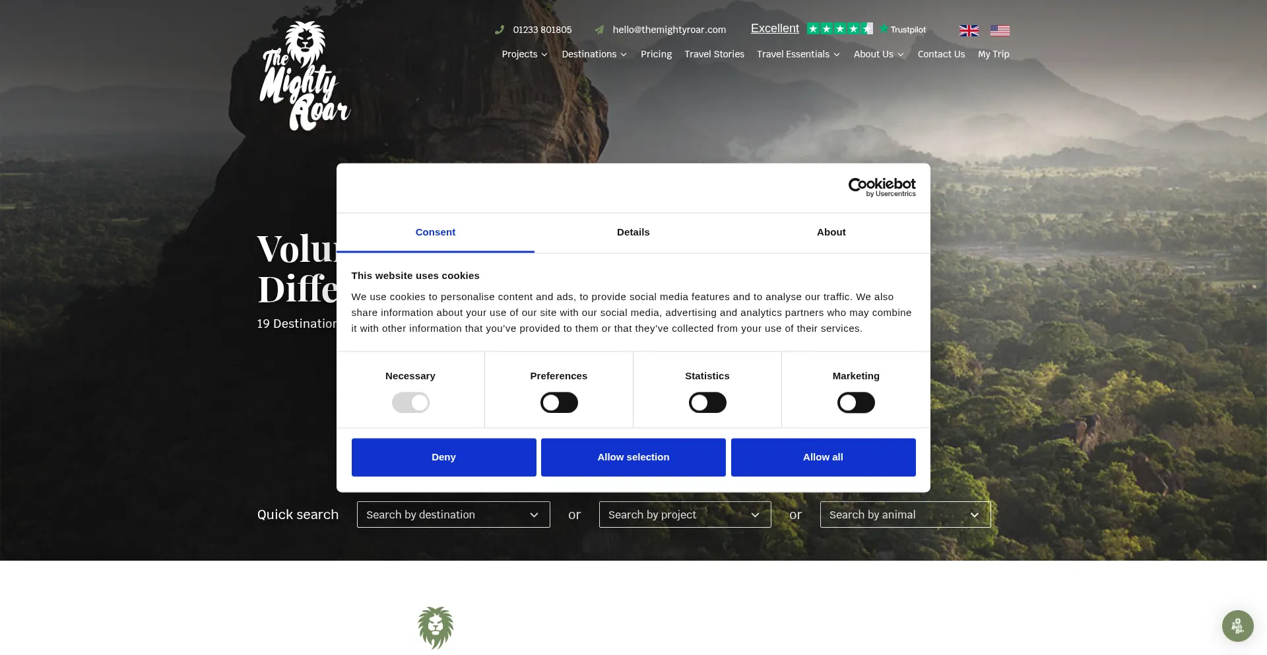This screenshot has height=655, width=1267.
Task: Open the Search by animal dropdown
Action: pos(905,515)
